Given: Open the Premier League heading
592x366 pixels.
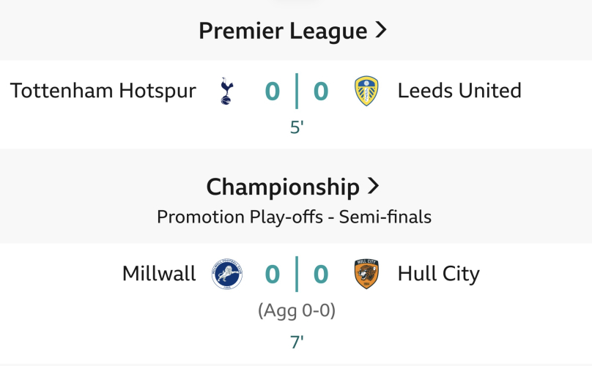Looking at the screenshot, I should 283,31.
